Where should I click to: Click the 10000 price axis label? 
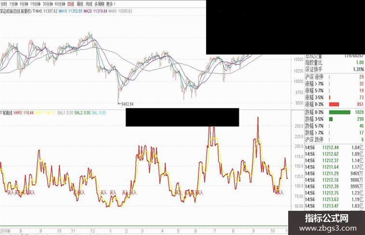pos(298,81)
